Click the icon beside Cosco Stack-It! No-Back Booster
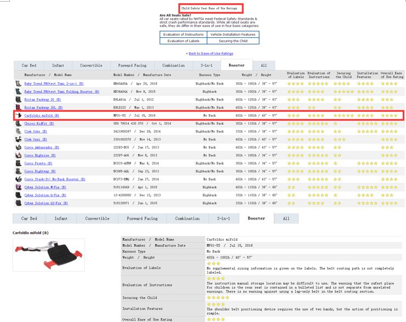 coord(18,179)
